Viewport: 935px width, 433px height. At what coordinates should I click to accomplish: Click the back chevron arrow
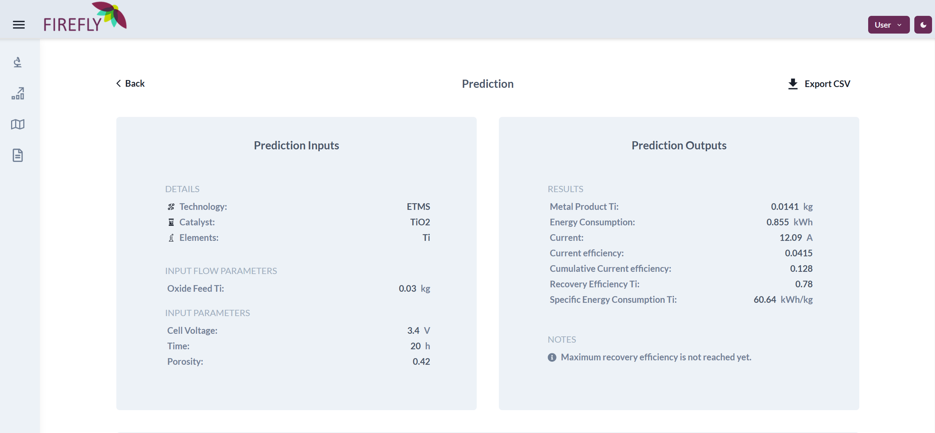tap(119, 83)
